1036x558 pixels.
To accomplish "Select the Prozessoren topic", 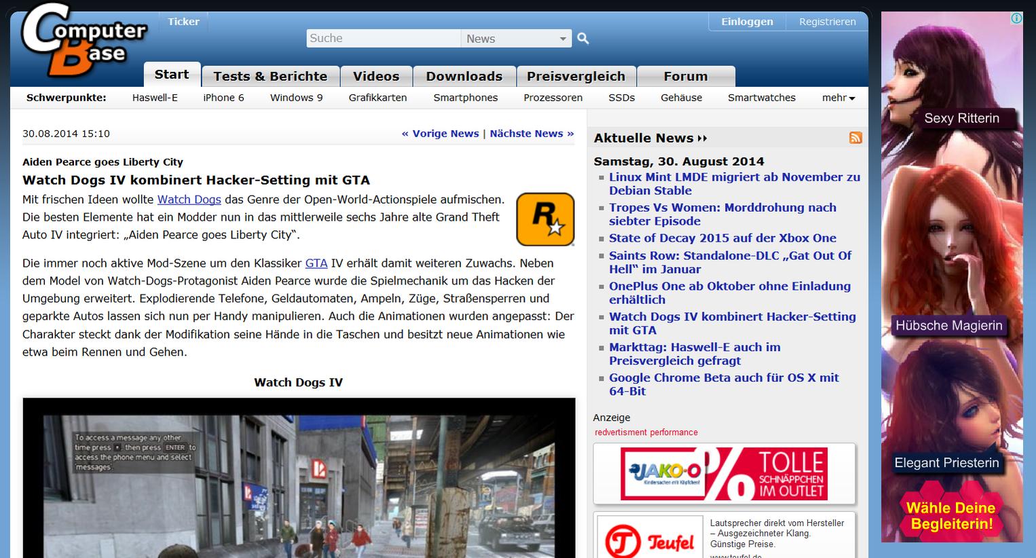I will click(553, 98).
